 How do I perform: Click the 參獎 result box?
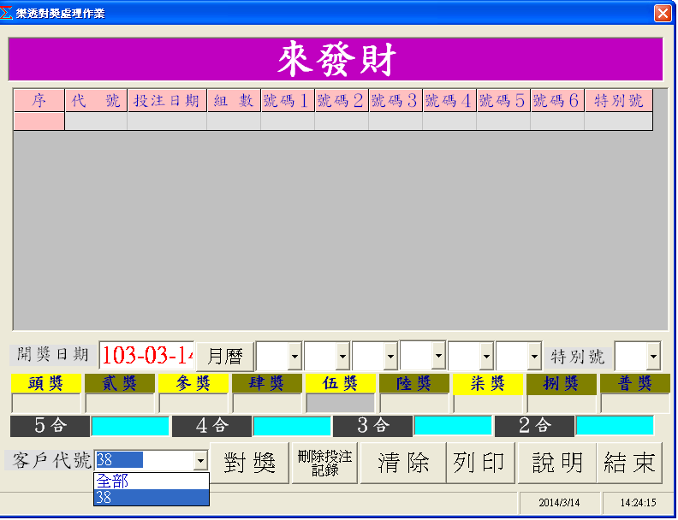[x=193, y=404]
